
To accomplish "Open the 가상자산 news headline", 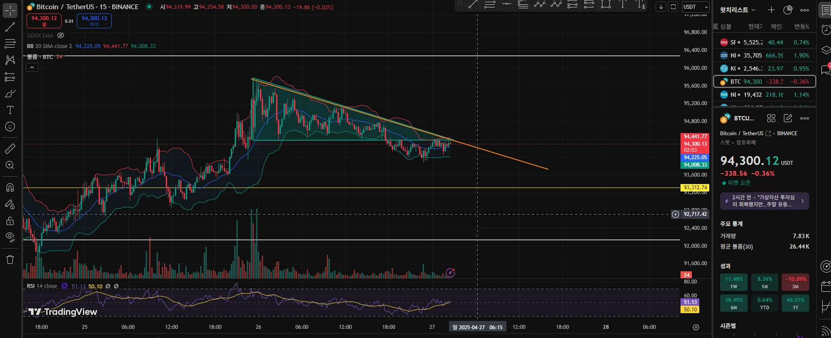I will click(x=764, y=201).
